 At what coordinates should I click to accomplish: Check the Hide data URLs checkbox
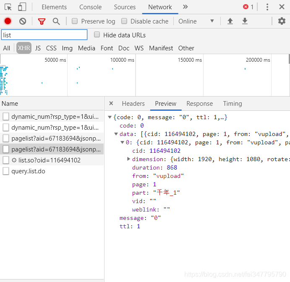coord(97,34)
